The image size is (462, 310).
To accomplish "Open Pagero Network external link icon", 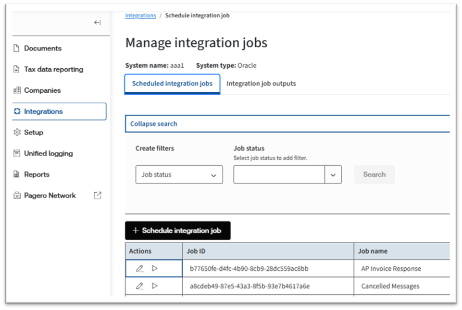I will 98,195.
